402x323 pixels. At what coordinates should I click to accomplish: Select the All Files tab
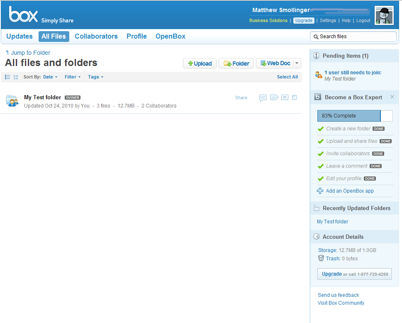point(54,37)
